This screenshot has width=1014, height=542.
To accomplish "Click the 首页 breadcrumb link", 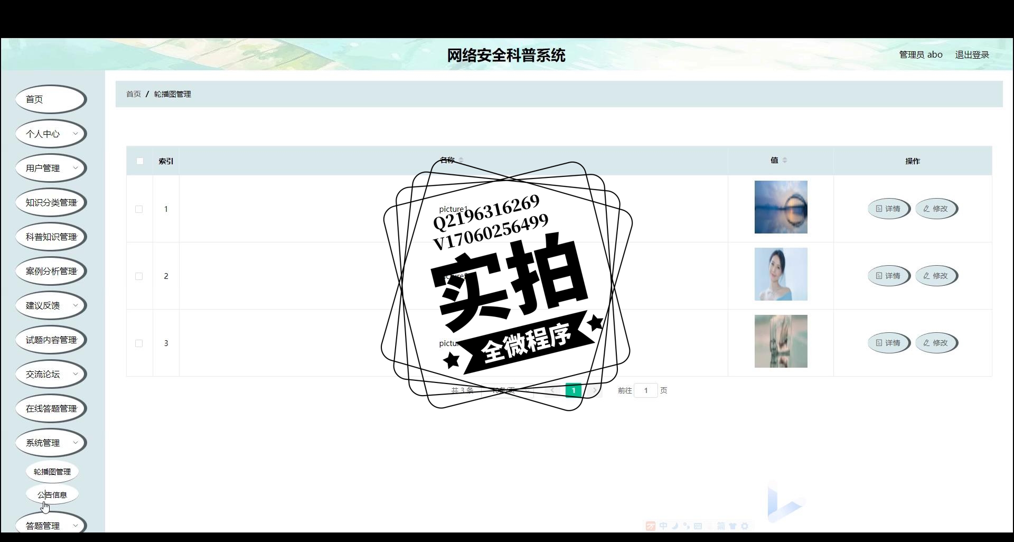I will (134, 94).
